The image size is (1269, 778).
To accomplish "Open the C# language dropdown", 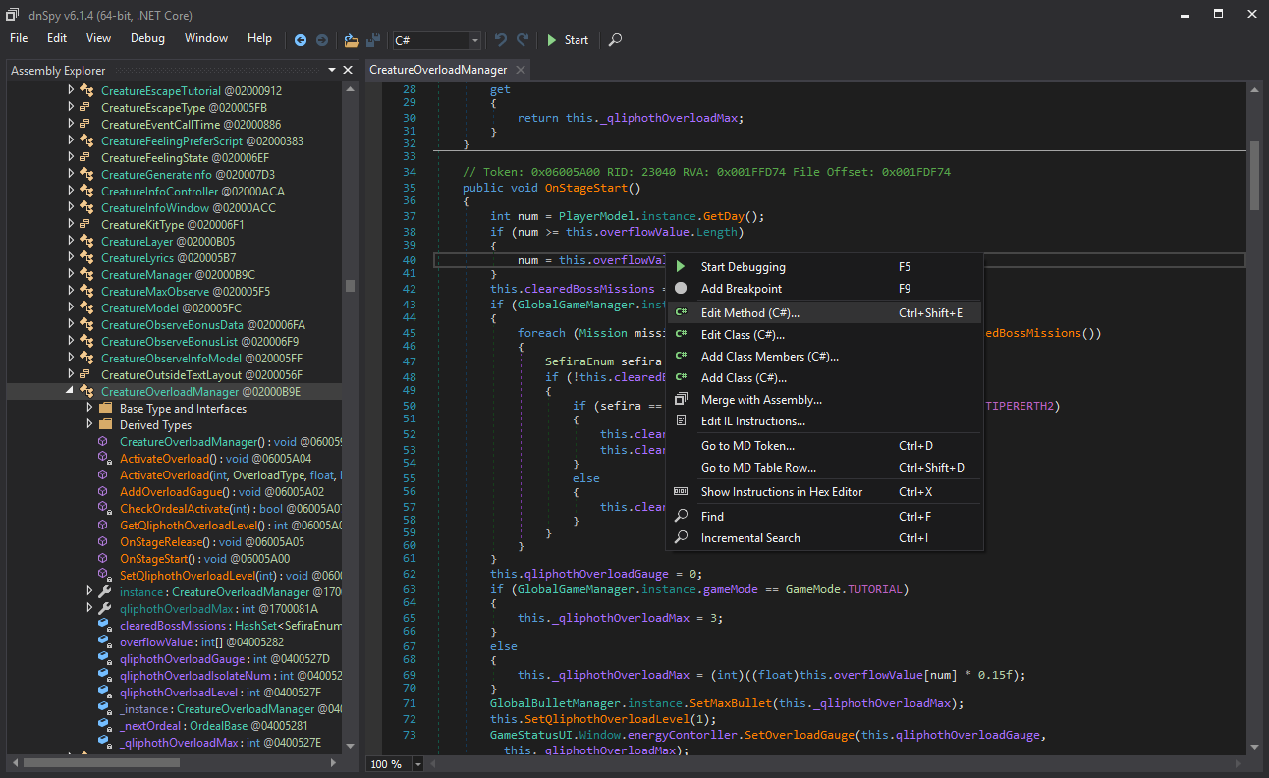I will 475,40.
